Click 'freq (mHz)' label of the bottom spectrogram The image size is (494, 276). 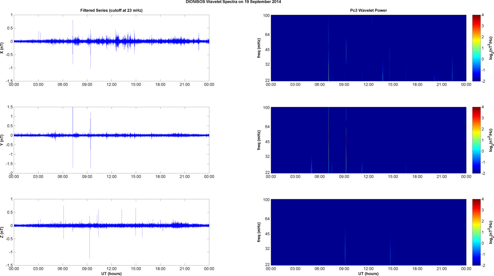point(259,232)
